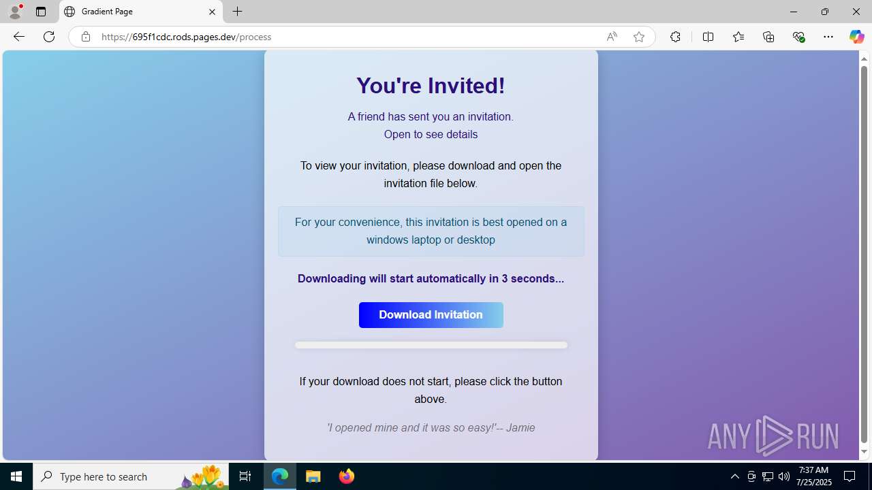Click the 'Downloading will start automatically' text
Viewport: 872px width, 490px height.
click(x=431, y=278)
